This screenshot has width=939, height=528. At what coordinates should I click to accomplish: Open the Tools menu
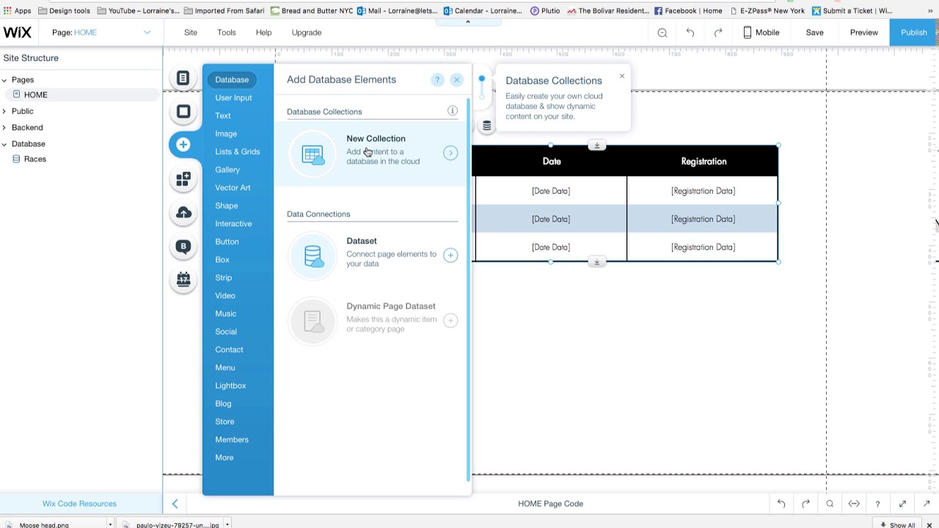[x=226, y=32]
